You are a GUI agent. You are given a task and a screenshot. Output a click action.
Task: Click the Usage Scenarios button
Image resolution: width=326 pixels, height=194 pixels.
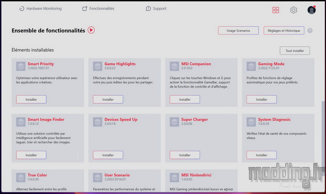238,31
